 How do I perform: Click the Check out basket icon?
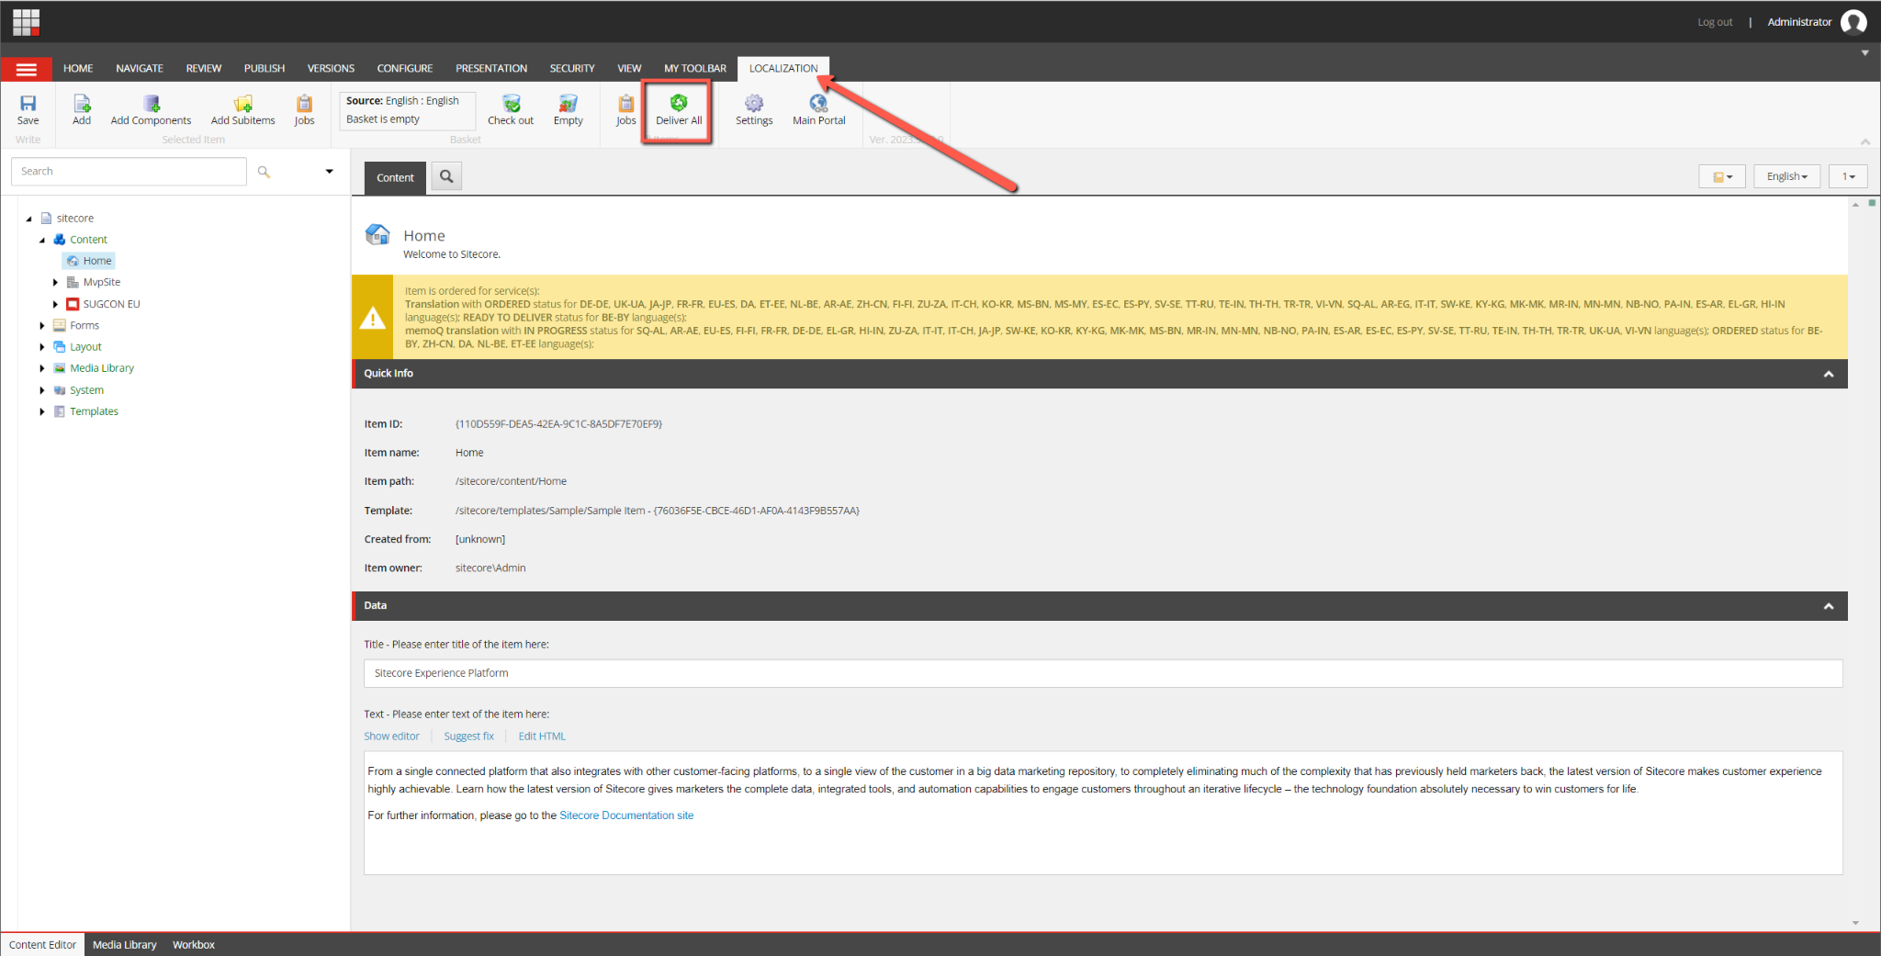(511, 109)
